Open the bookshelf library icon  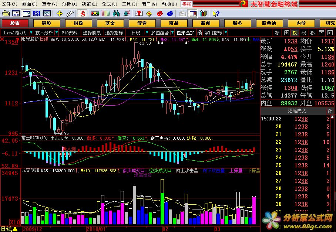pyautogui.click(x=203, y=14)
